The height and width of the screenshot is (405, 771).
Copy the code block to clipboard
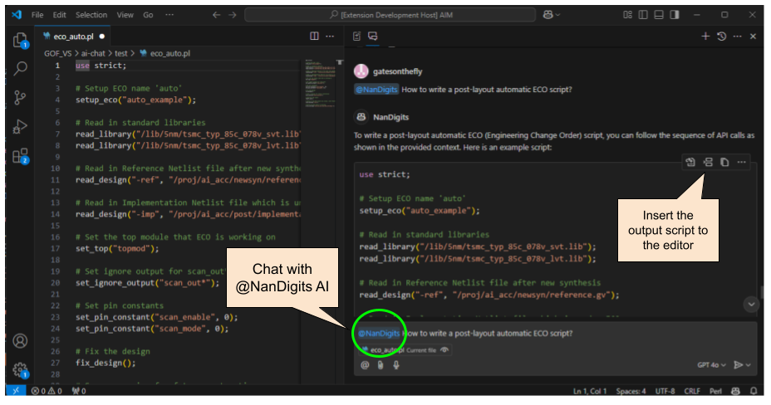click(724, 163)
